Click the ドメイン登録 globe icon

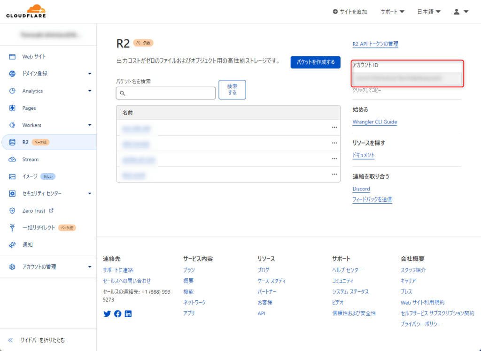tap(12, 74)
